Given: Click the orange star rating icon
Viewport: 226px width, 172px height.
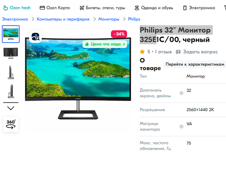Looking at the screenshot, I should coord(142,52).
